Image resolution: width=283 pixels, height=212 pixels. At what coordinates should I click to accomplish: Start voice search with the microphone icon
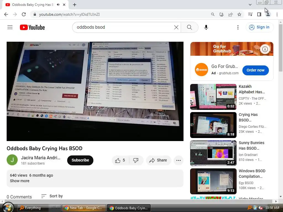point(206,27)
